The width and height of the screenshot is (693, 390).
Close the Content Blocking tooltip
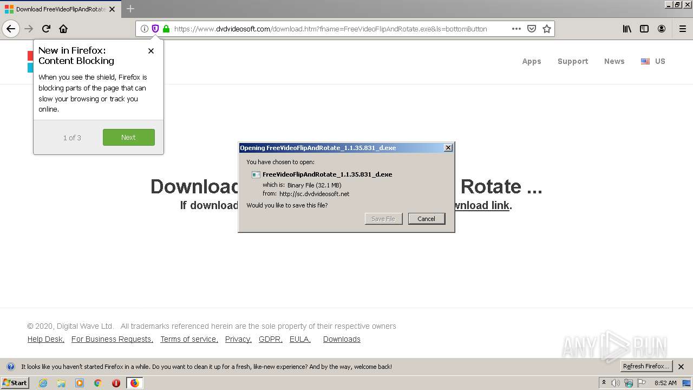coord(151,51)
